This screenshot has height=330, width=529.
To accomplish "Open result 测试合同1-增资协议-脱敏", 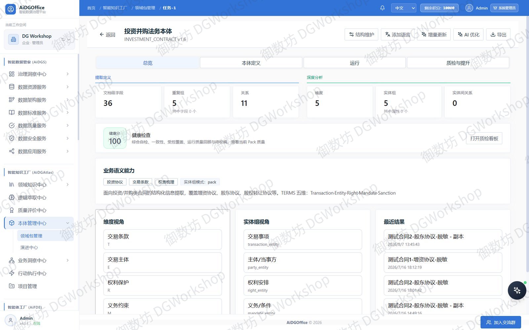I will tap(443, 263).
